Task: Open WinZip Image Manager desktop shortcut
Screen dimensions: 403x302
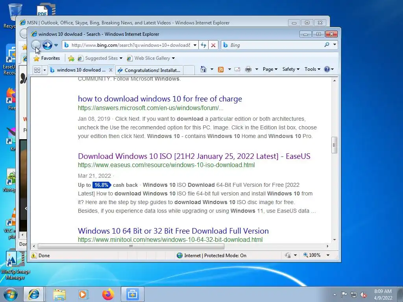Action: pyautogui.click(x=15, y=265)
